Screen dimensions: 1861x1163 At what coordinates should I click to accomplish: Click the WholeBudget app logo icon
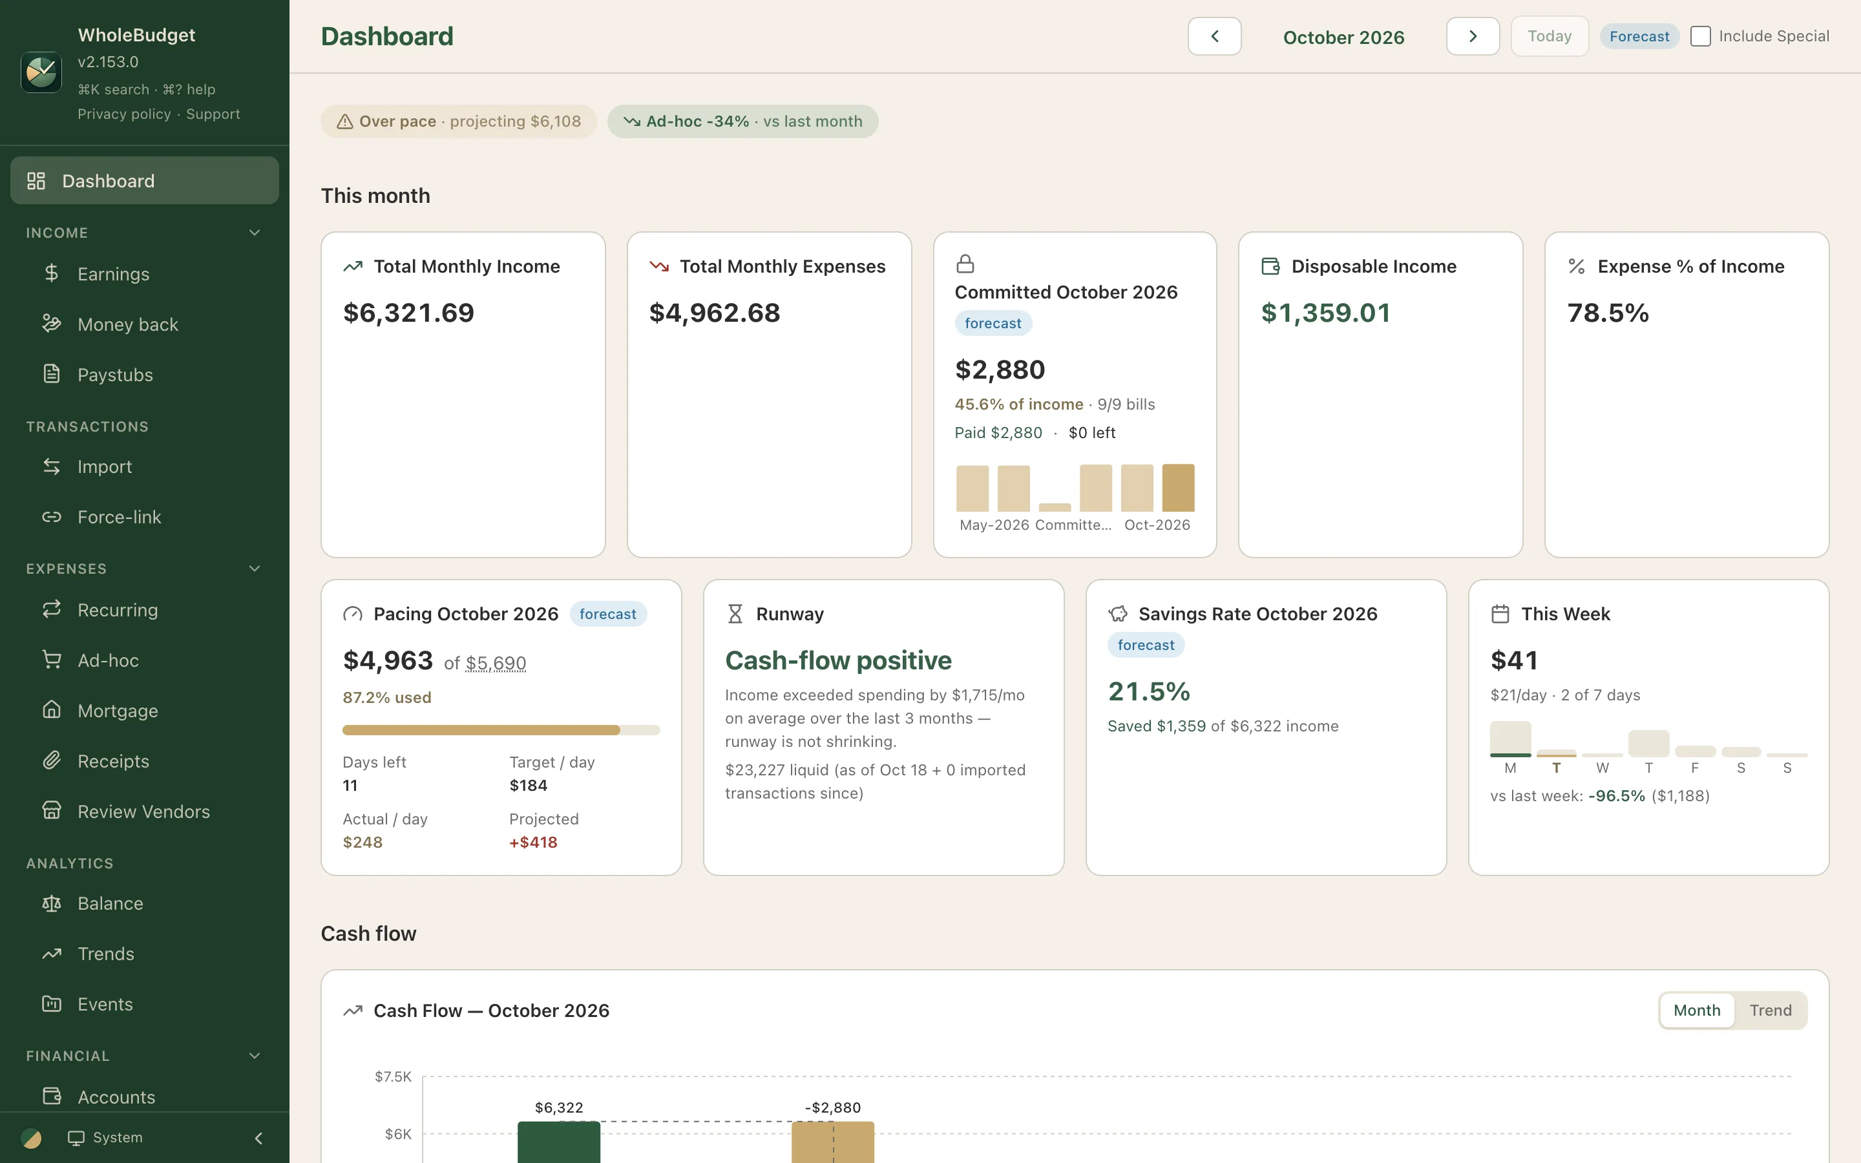point(41,72)
